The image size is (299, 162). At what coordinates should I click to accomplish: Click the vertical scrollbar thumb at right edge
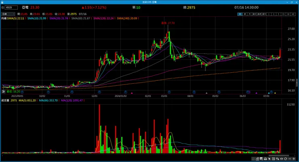point(297,82)
